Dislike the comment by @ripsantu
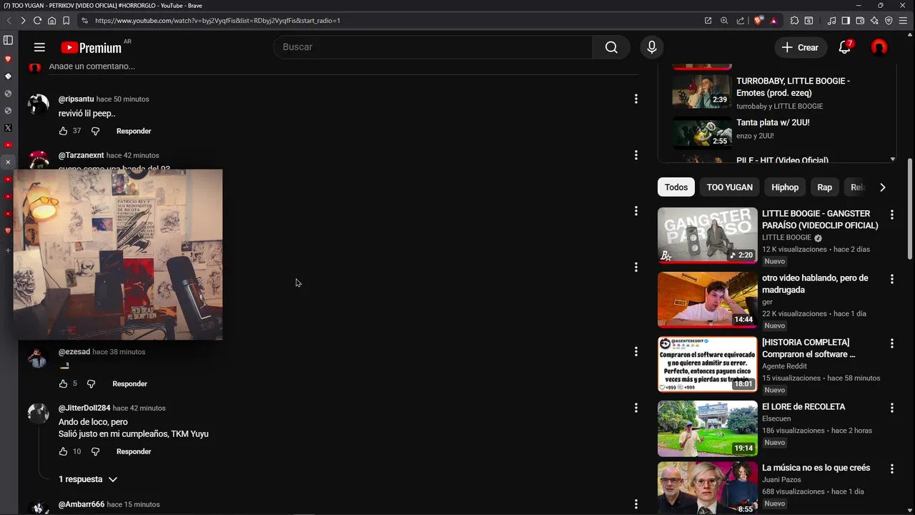Screen dimensions: 915x515 point(95,131)
